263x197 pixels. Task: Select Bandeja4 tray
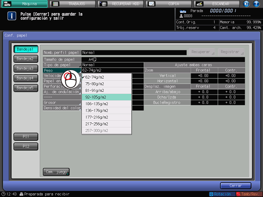[x=26, y=78]
